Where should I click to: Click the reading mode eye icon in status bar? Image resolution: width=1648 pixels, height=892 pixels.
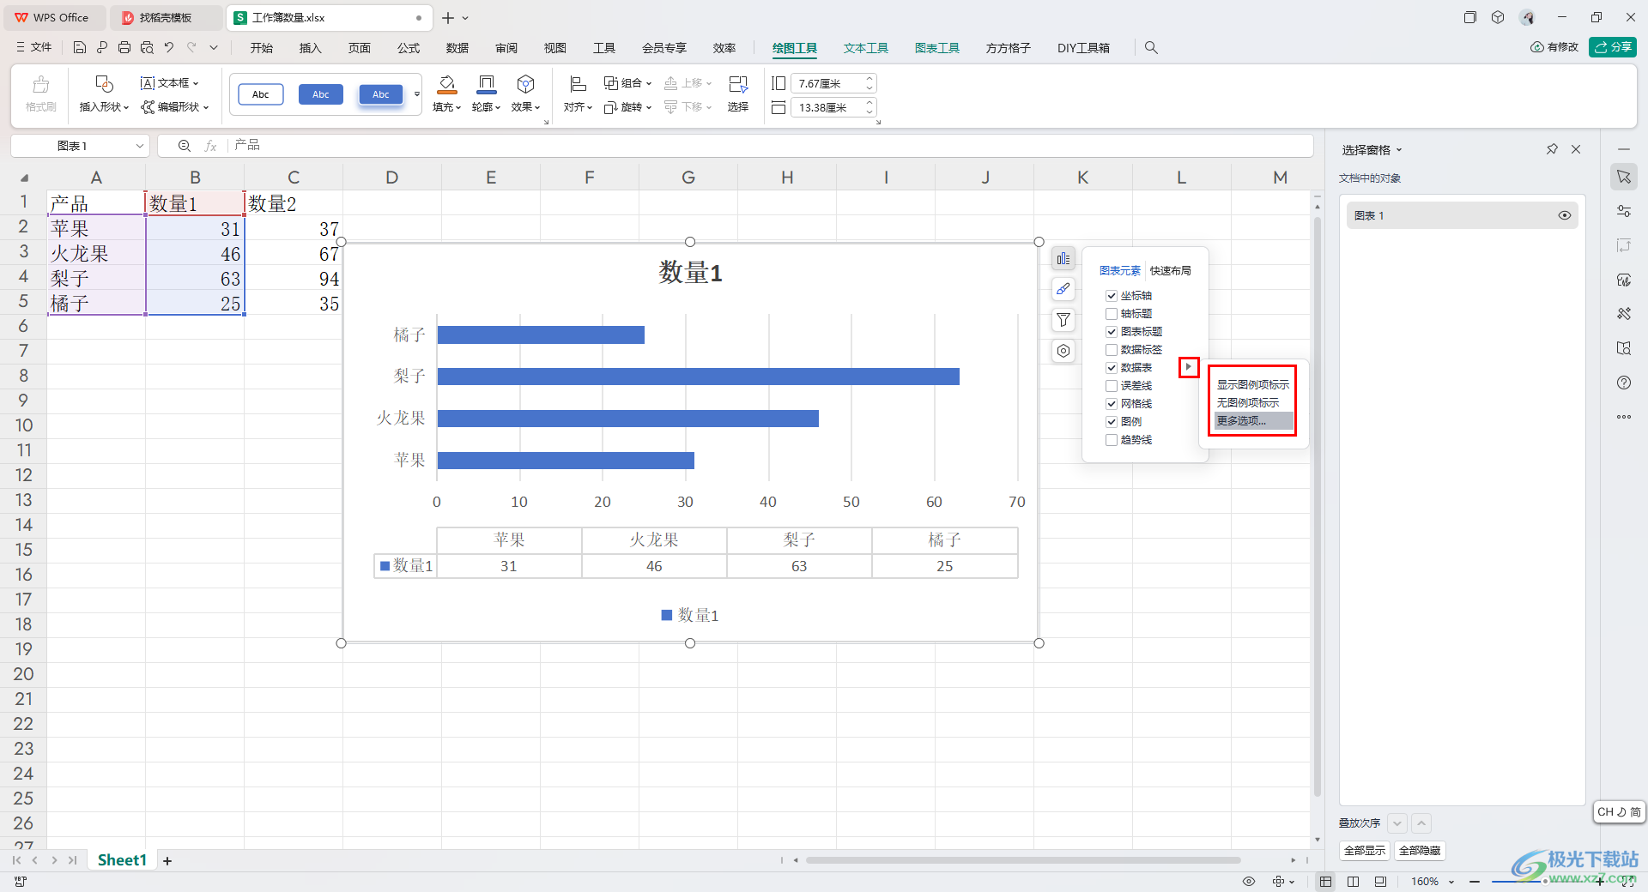(x=1249, y=882)
